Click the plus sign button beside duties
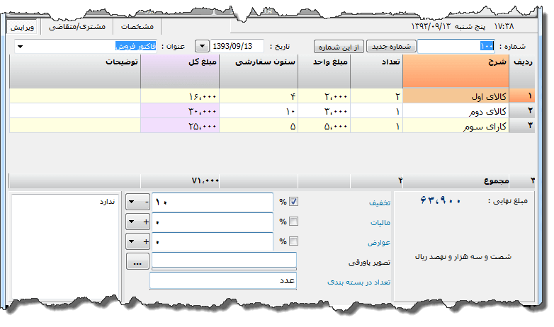 (146, 241)
